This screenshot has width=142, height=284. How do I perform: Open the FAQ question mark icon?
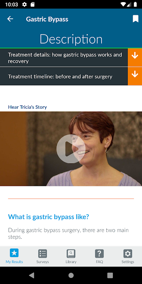[x=99, y=253]
